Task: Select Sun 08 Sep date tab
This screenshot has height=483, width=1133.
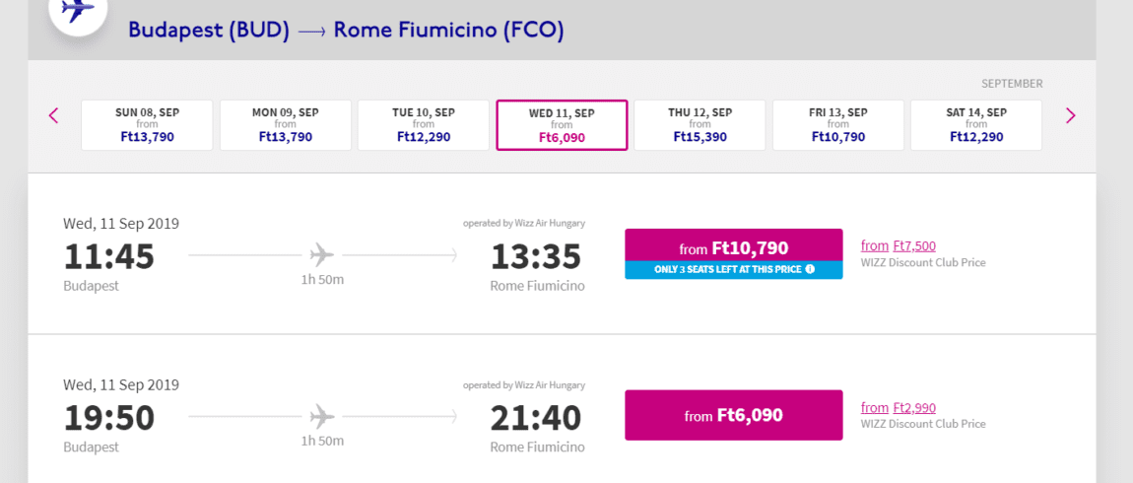Action: coord(148,125)
